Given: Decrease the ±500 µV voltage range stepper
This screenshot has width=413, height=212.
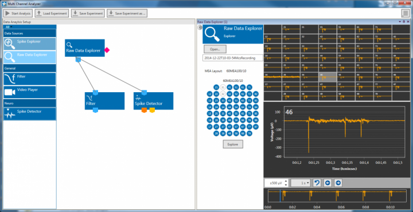Looking at the screenshot, I should (287, 184).
